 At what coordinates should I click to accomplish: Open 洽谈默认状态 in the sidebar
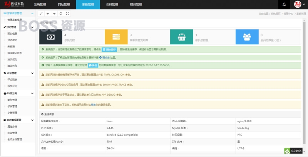[15, 53]
